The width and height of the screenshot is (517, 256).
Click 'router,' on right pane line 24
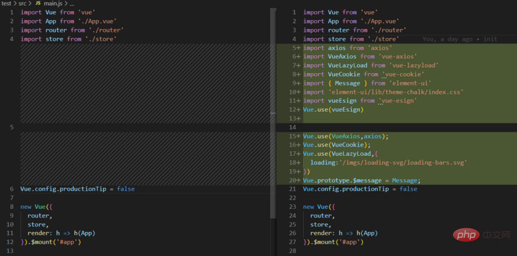tap(322, 216)
